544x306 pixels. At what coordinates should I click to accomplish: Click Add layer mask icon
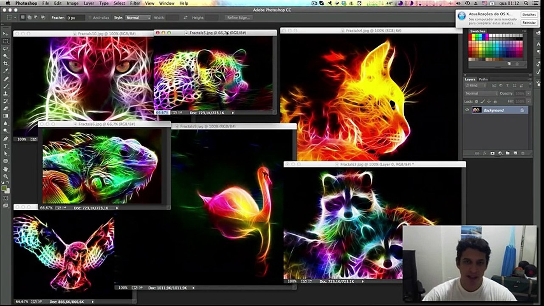492,153
